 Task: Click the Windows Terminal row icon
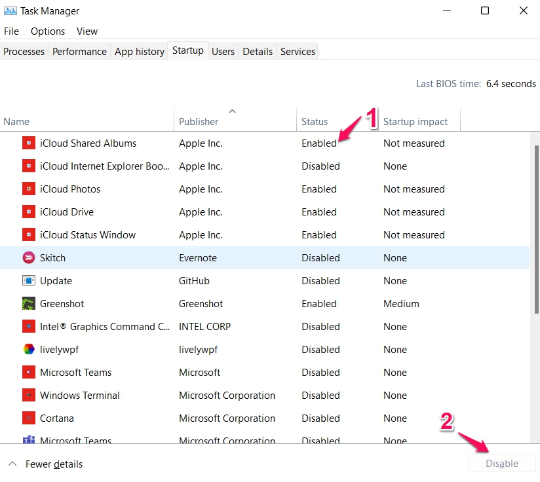29,395
